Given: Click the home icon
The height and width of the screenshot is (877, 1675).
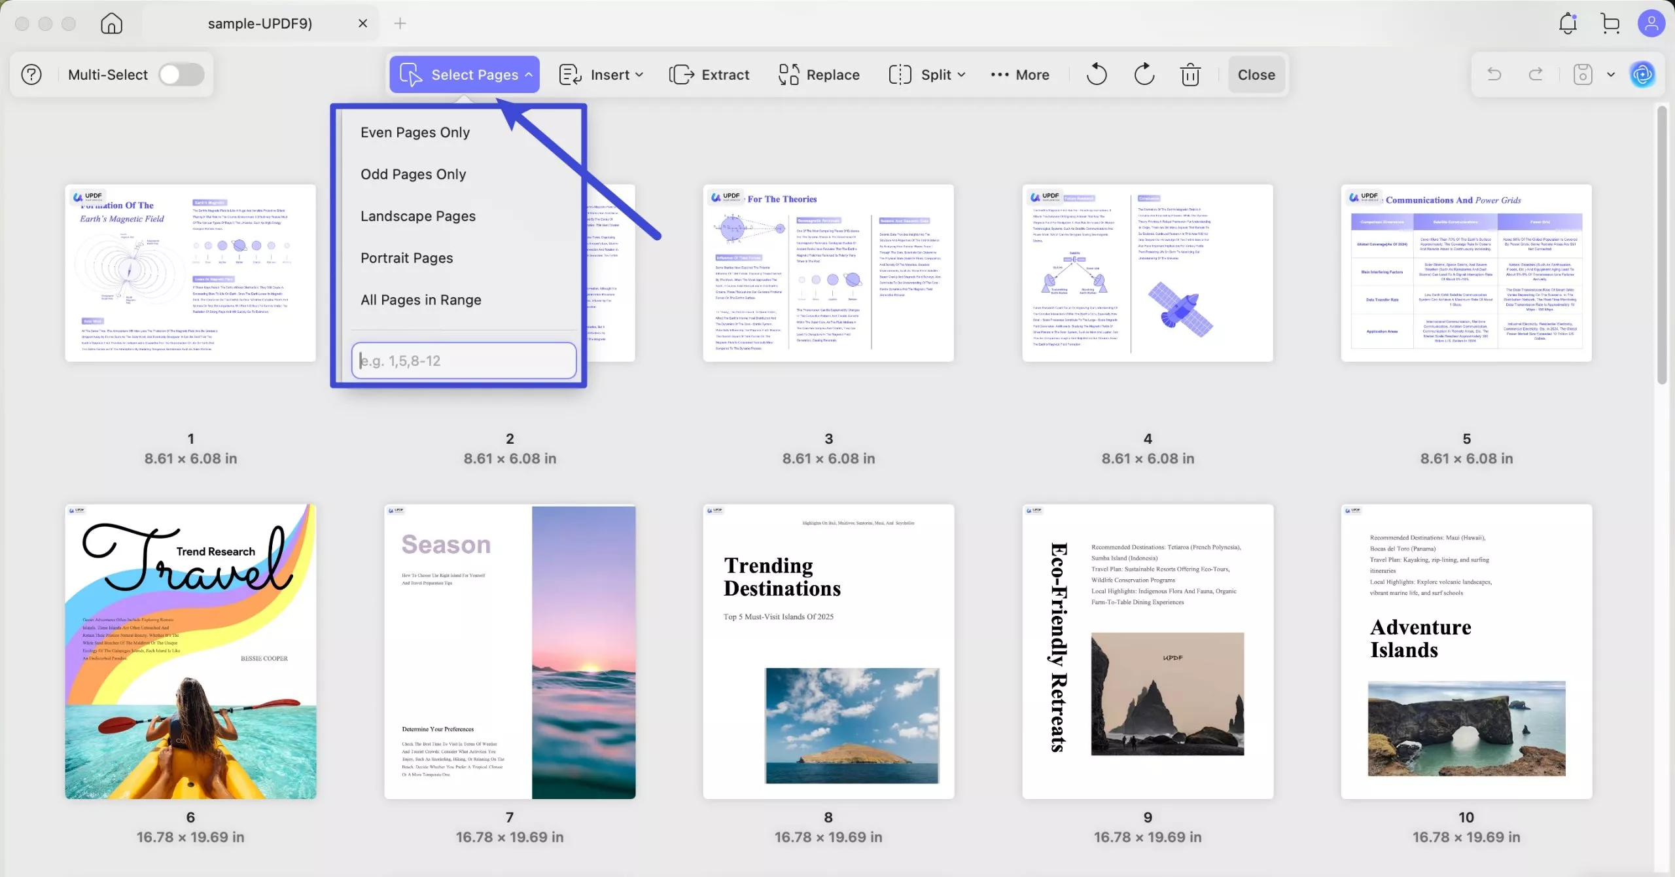Looking at the screenshot, I should [x=111, y=24].
